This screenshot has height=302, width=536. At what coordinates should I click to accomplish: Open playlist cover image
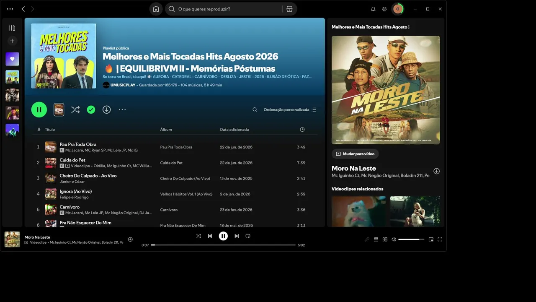(64, 56)
